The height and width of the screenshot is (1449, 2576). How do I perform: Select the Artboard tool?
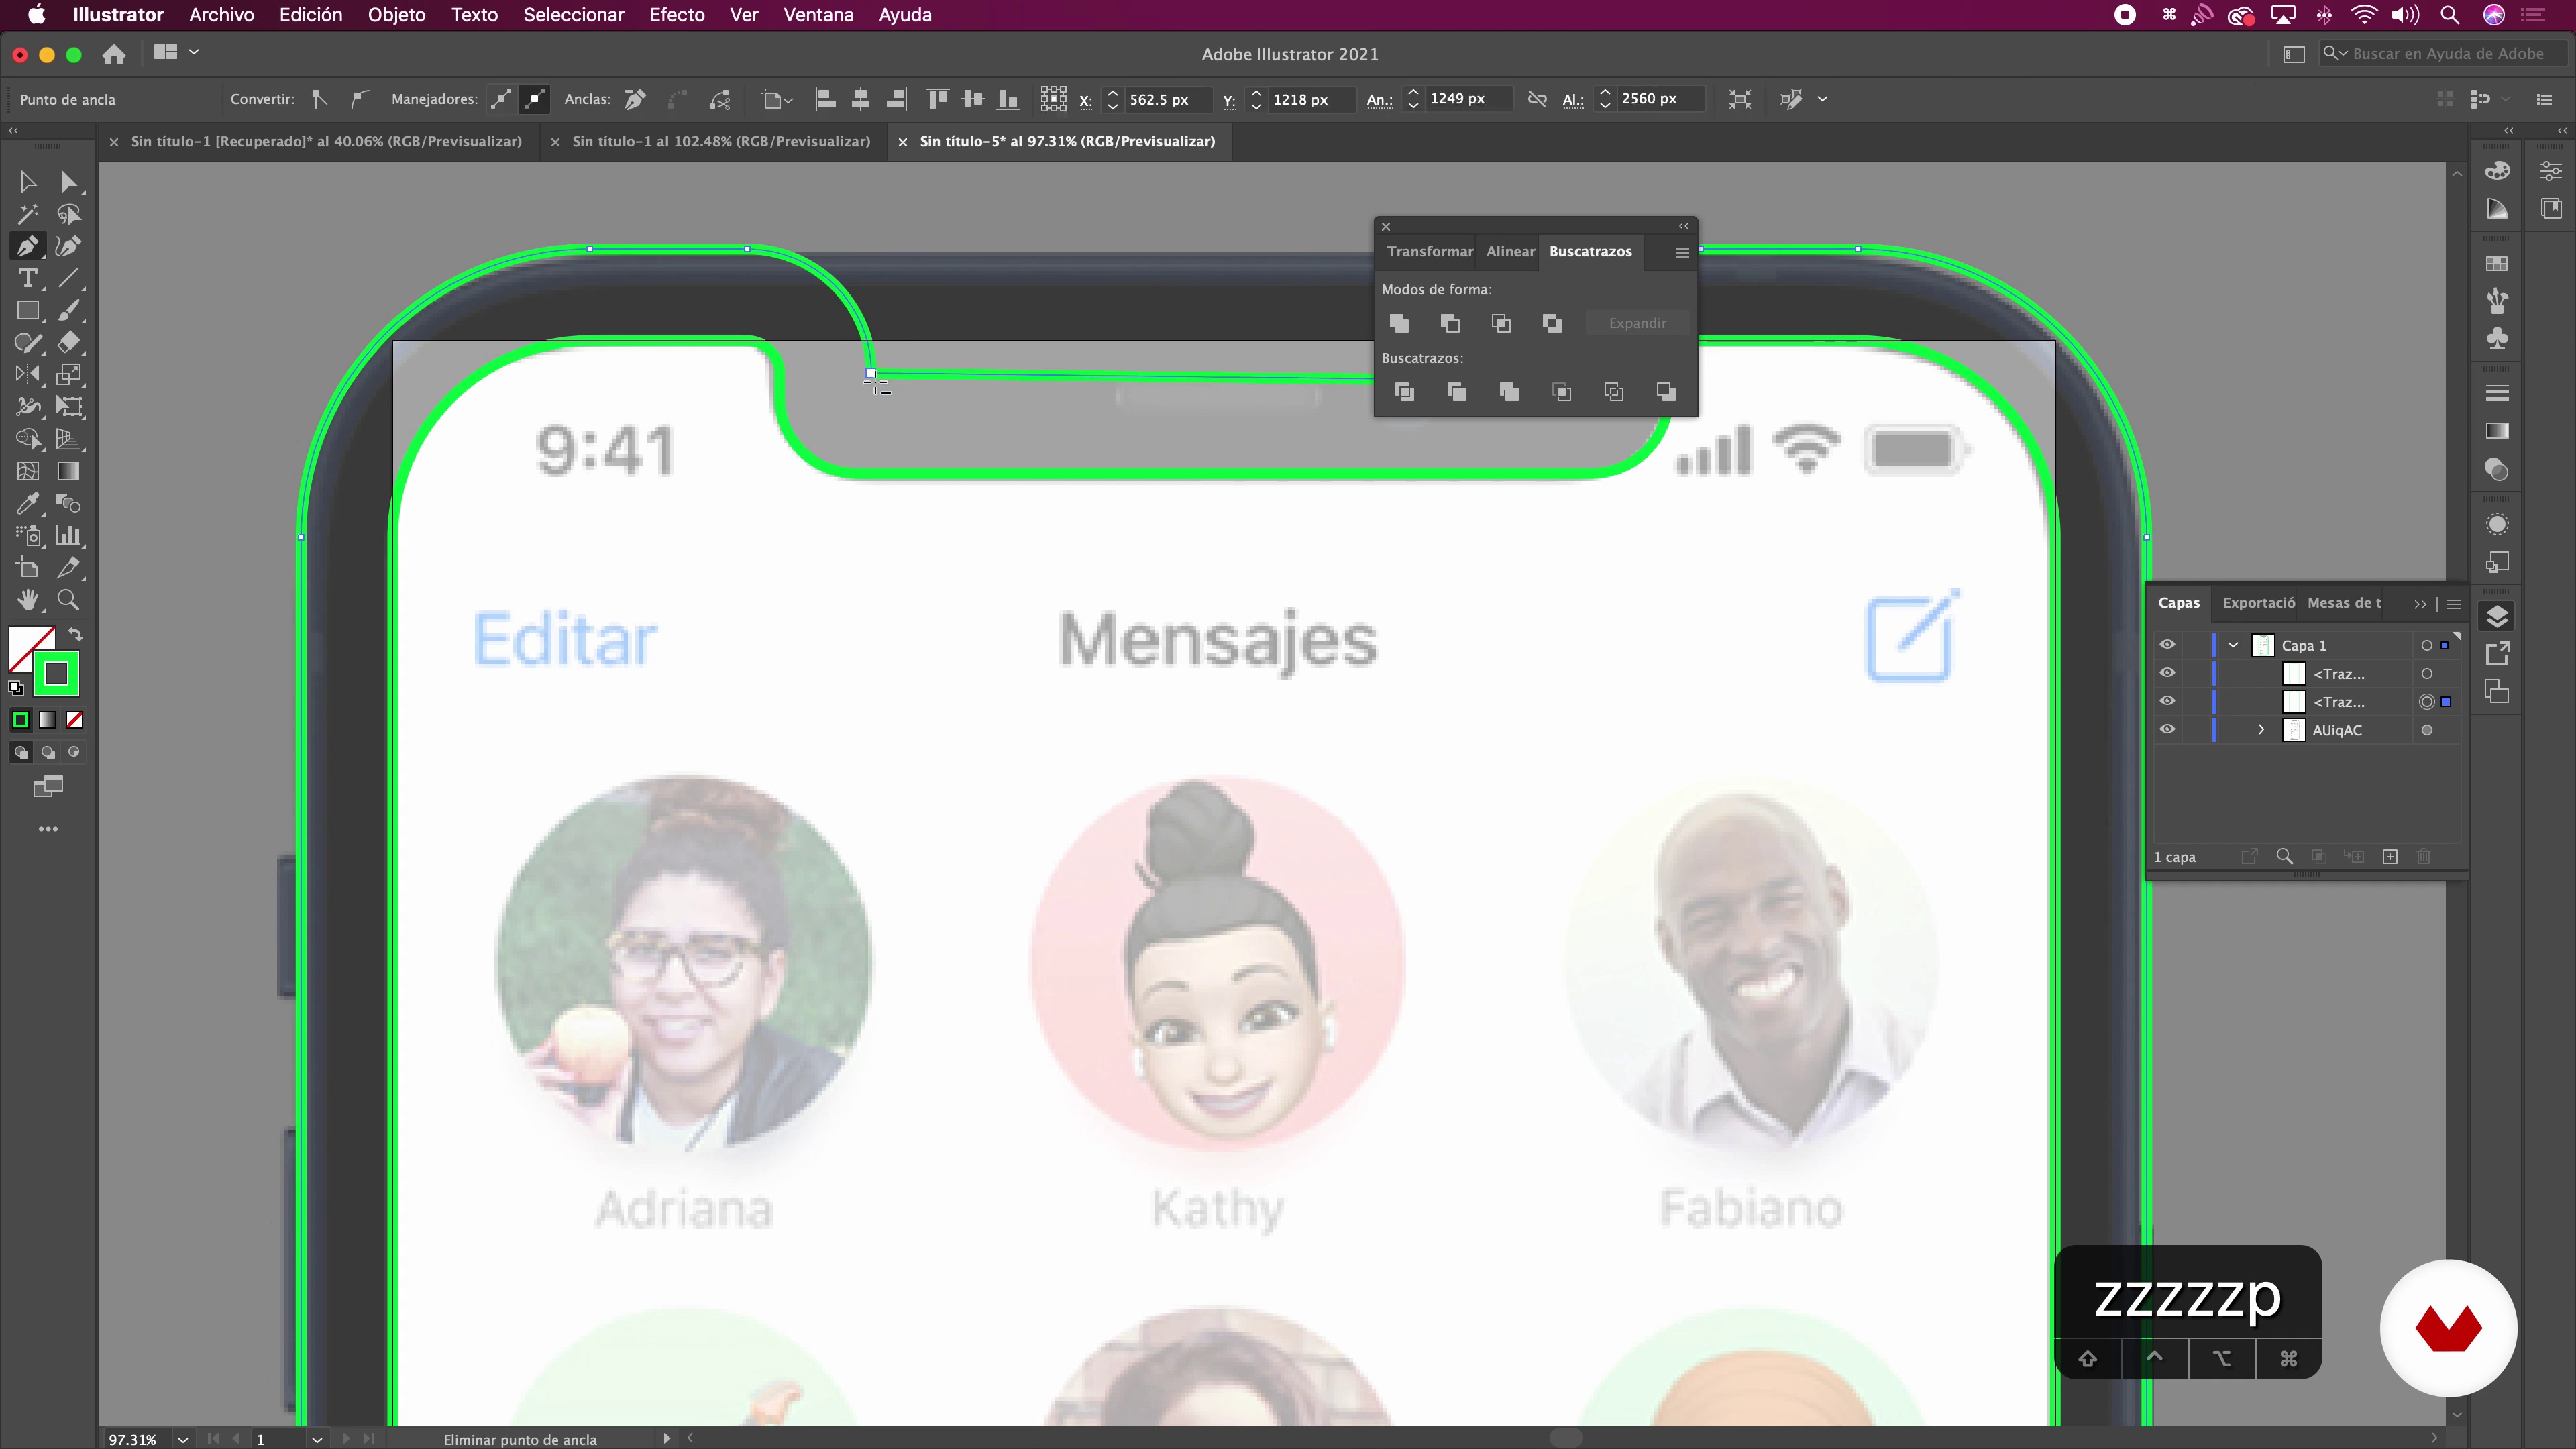(27, 567)
